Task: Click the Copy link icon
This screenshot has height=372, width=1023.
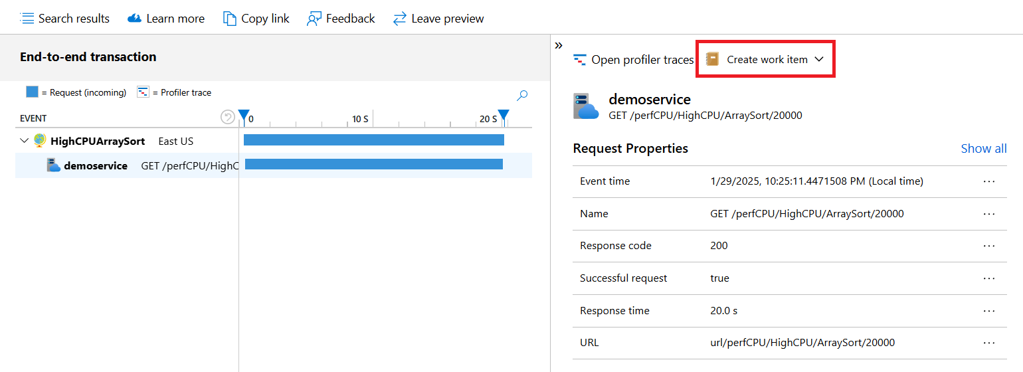Action: pyautogui.click(x=230, y=19)
